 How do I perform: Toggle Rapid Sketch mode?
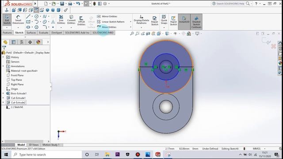pos(173,21)
